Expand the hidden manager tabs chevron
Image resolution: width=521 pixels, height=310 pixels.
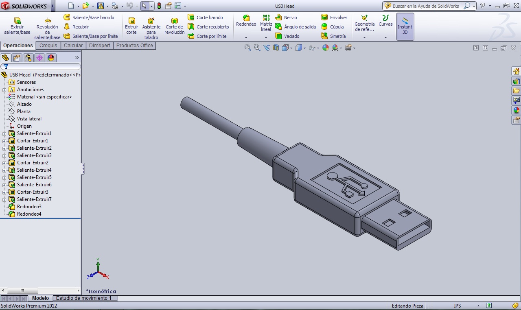[77, 58]
